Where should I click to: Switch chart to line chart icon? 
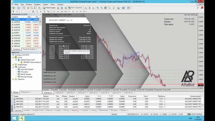pos(93,8)
